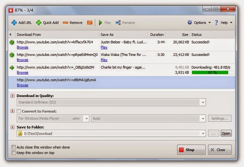Viewport: 244px width, 167px height.
Task: Maximize the 87% - 3/4 window
Action: [216, 9]
